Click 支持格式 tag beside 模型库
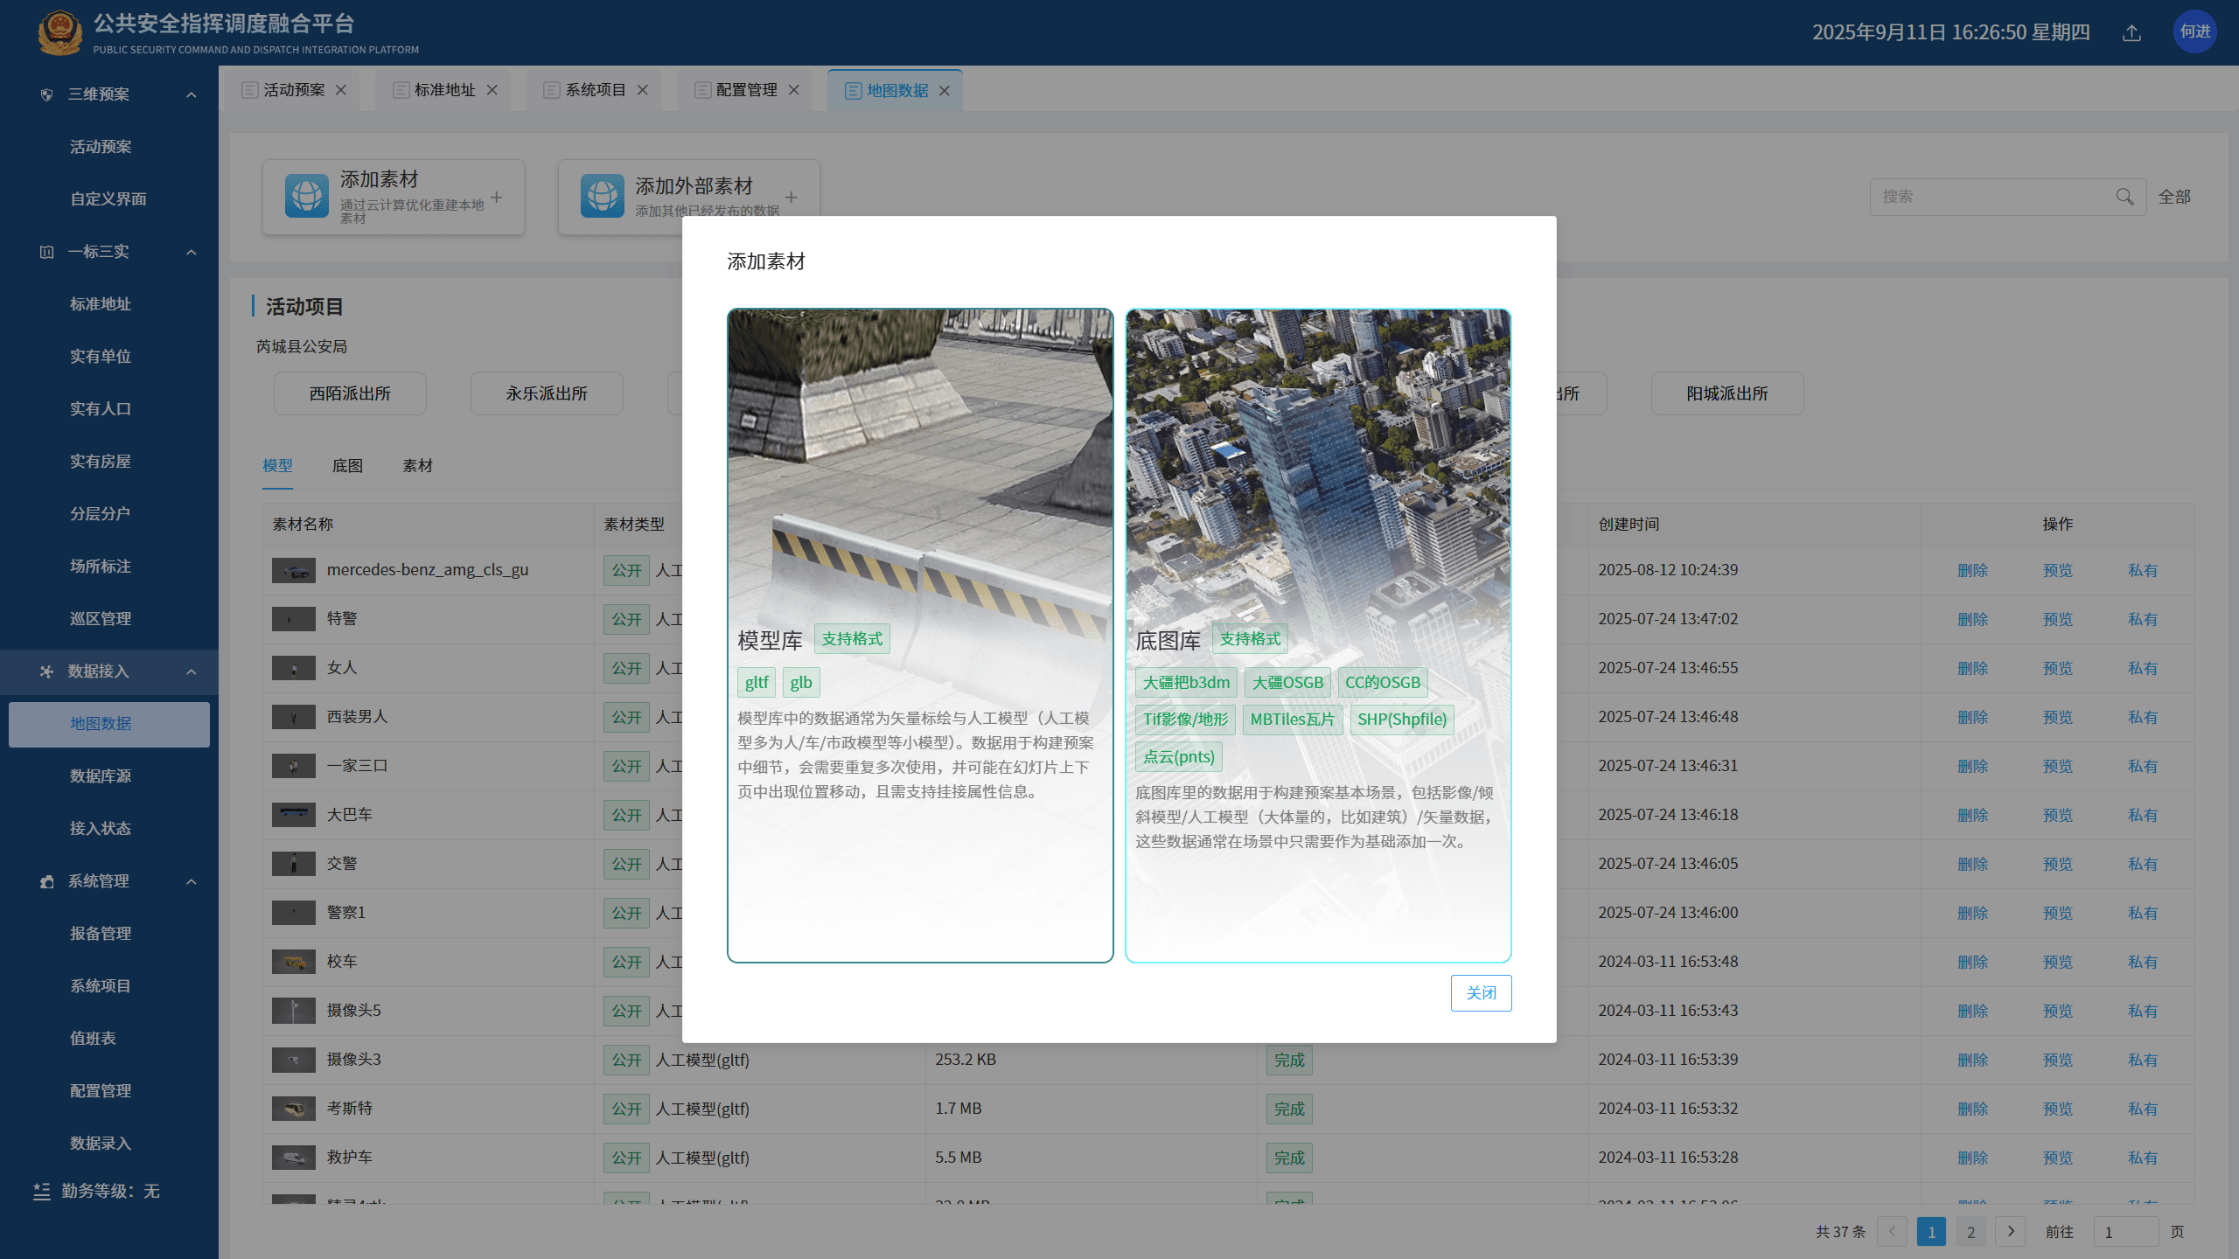This screenshot has height=1259, width=2239. pos(852,639)
